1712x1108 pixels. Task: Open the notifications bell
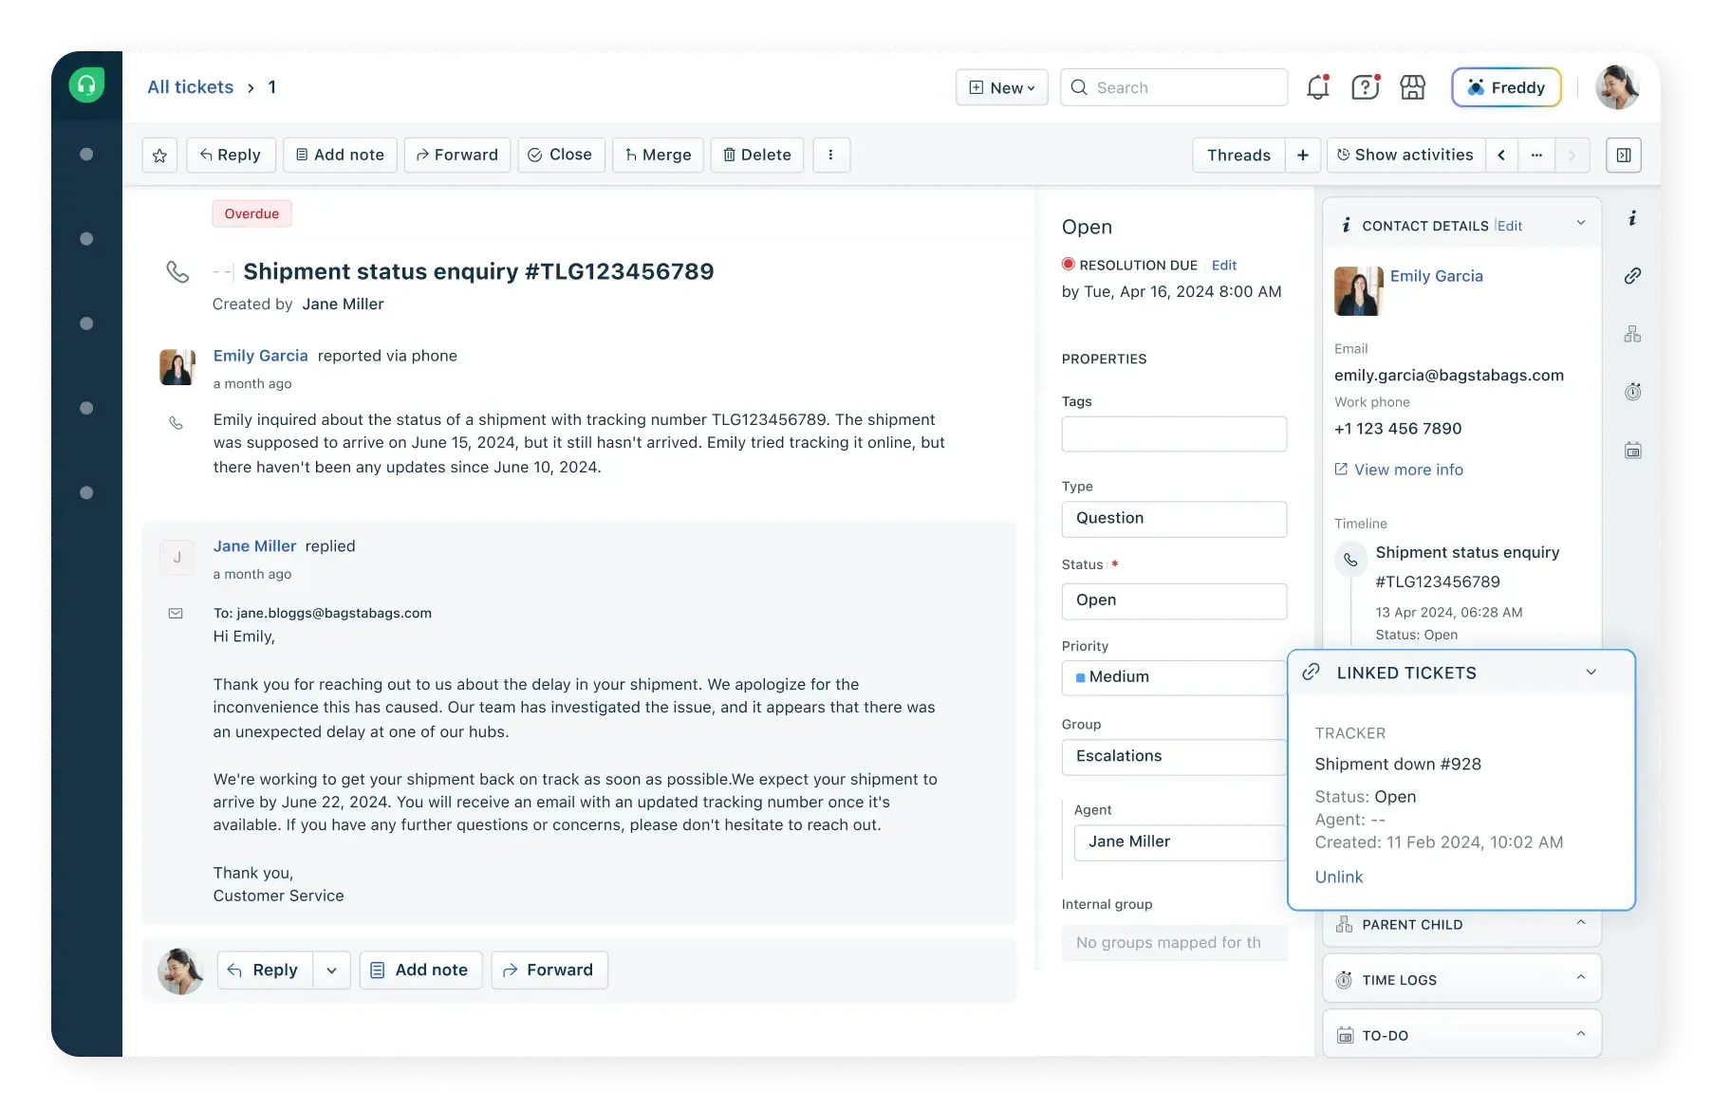[1317, 86]
